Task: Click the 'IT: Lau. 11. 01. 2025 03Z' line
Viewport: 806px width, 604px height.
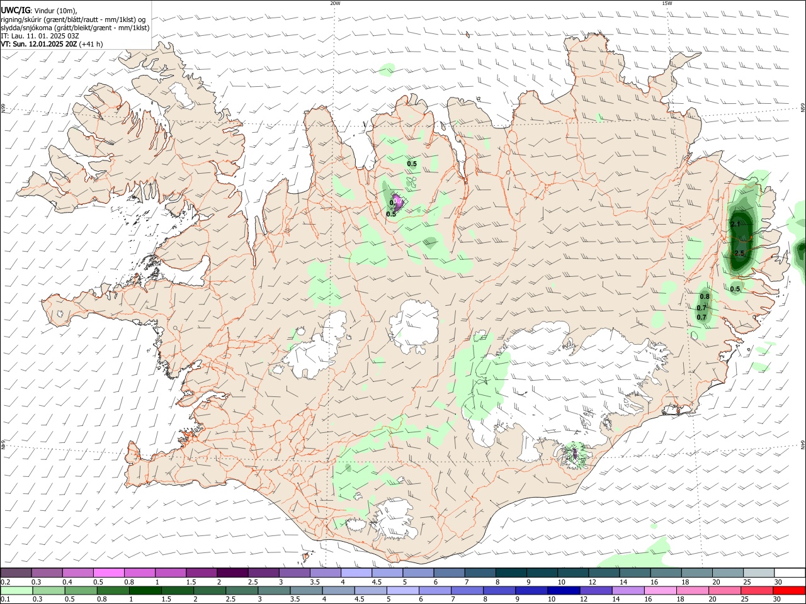Action: [x=38, y=36]
